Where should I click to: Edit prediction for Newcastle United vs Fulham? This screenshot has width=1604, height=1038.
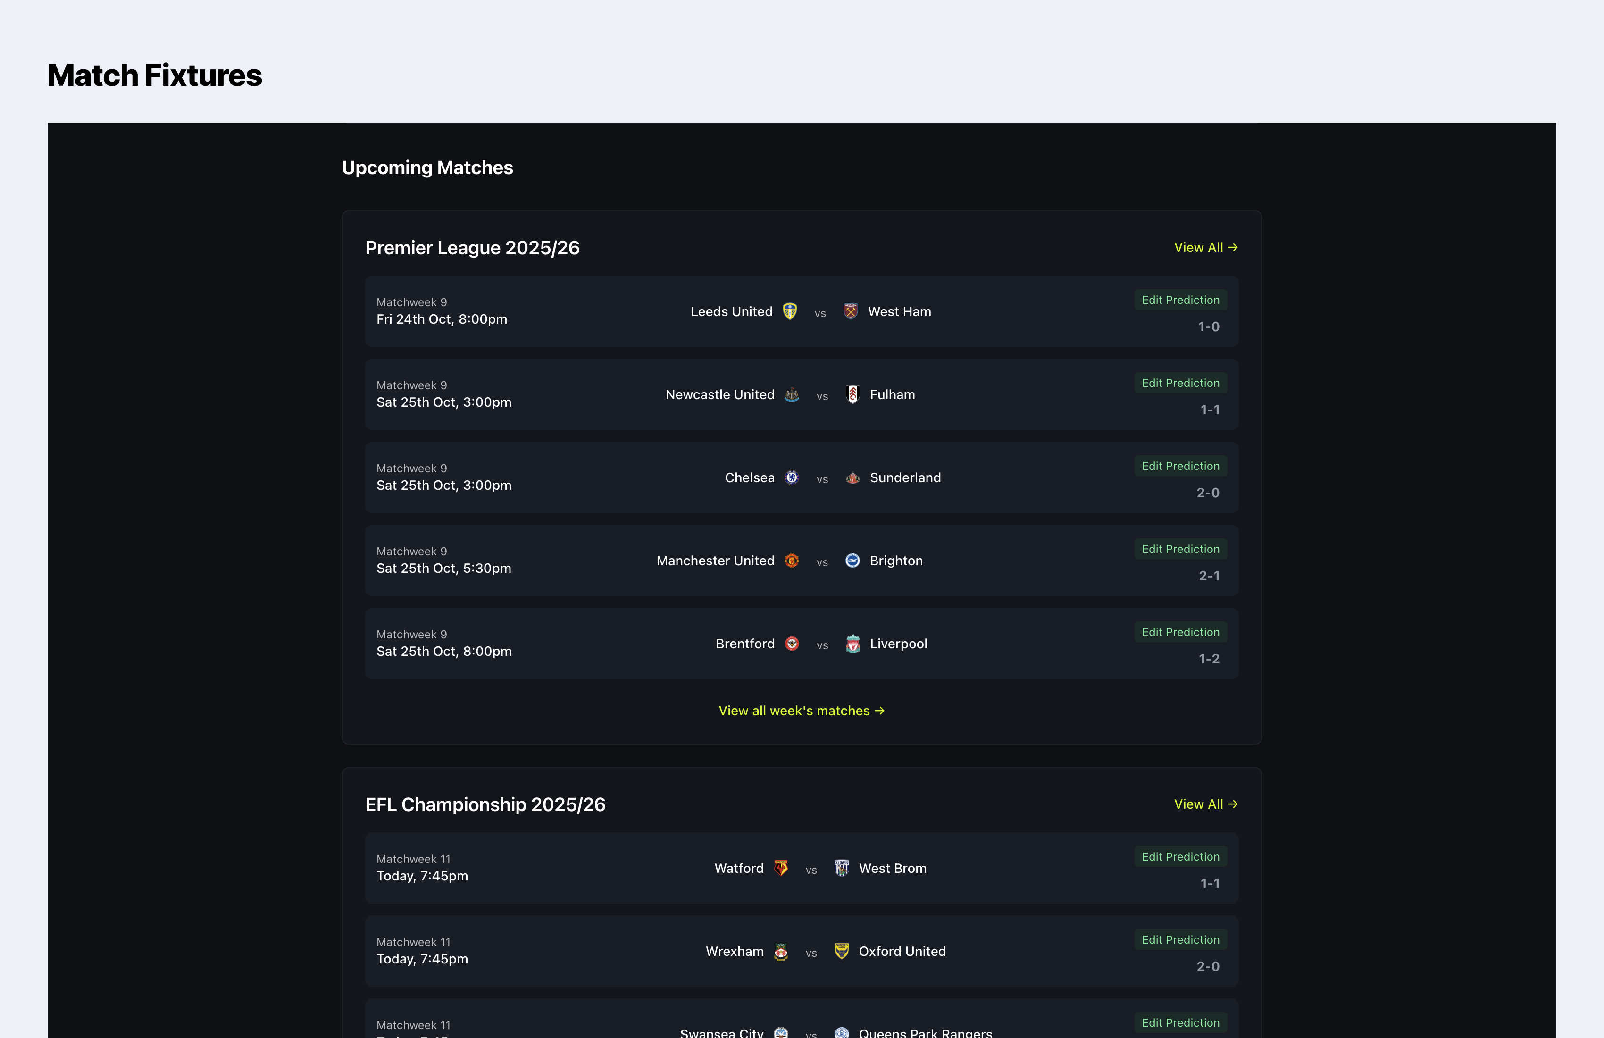click(1180, 383)
